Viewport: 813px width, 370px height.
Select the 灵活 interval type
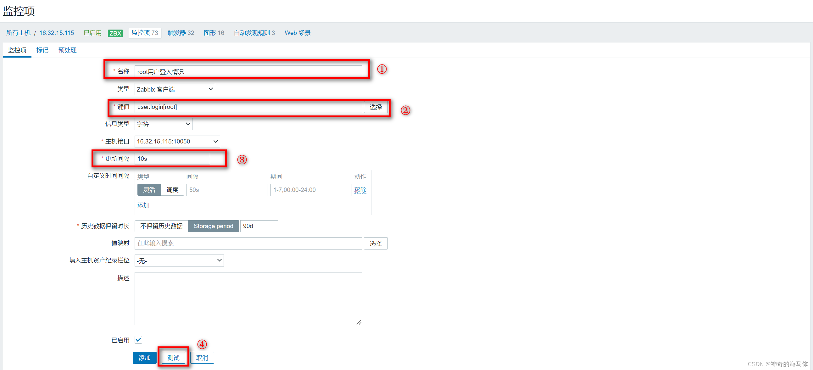[149, 190]
